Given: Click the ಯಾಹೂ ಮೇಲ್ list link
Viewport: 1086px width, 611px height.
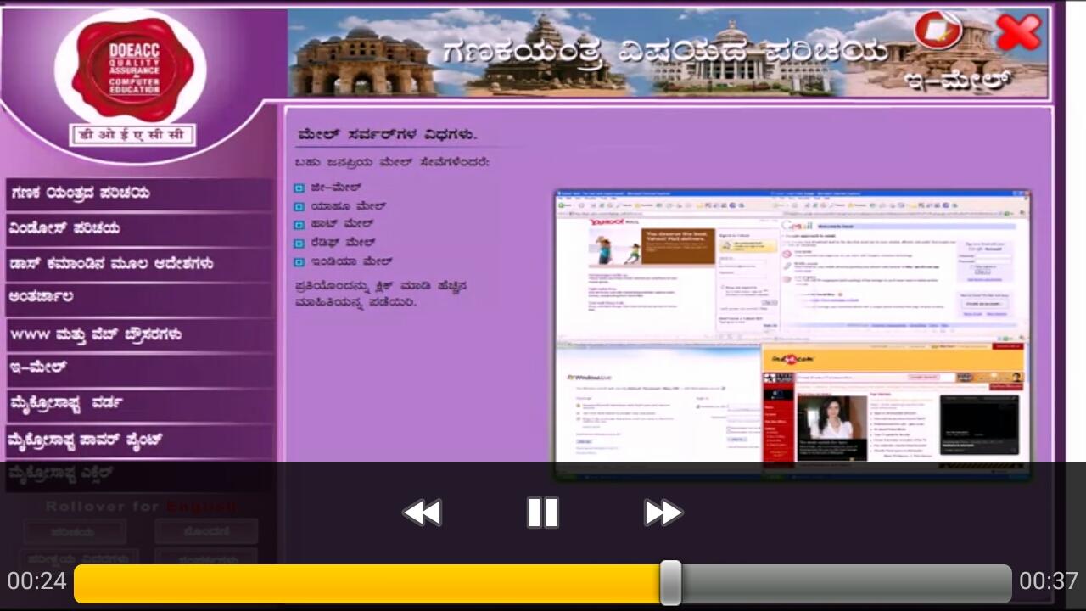Looking at the screenshot, I should point(348,206).
